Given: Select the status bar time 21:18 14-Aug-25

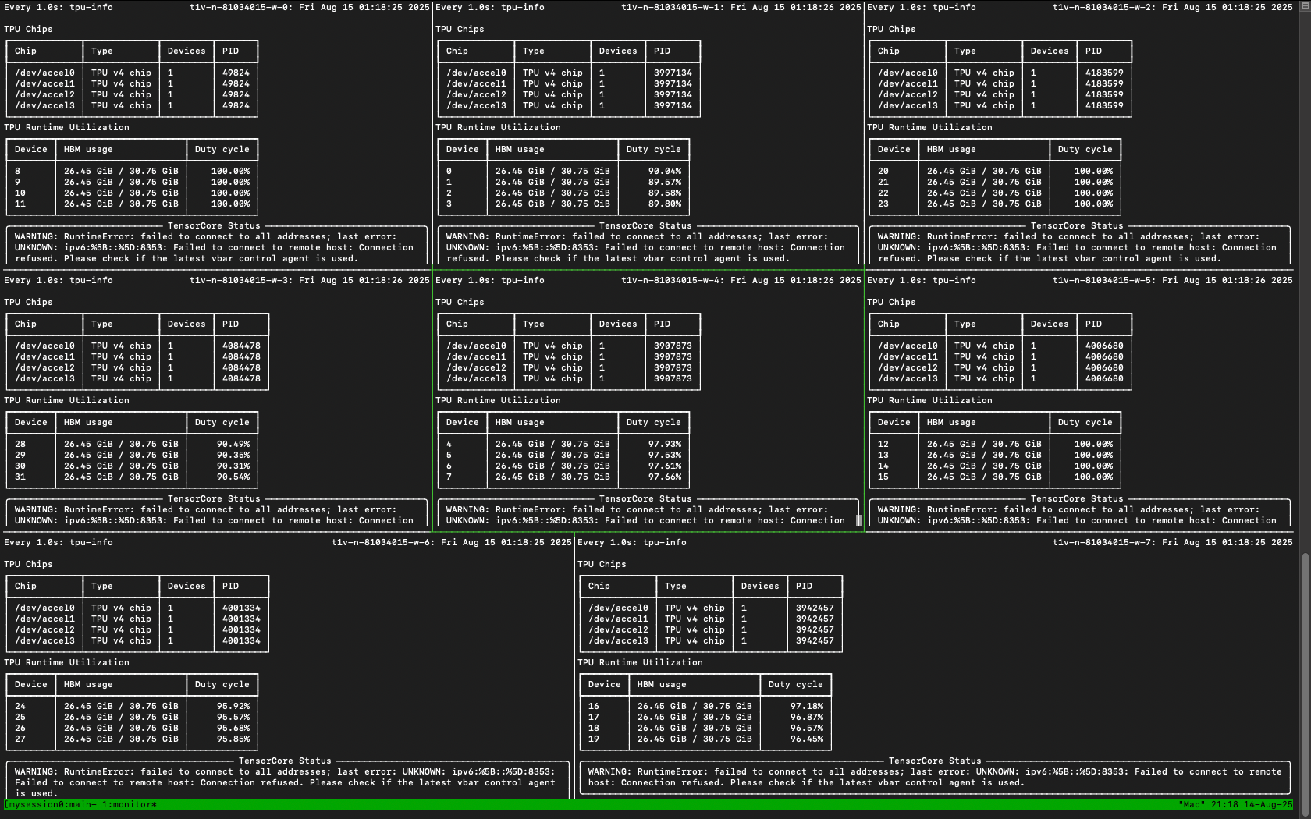Looking at the screenshot, I should coord(1252,804).
